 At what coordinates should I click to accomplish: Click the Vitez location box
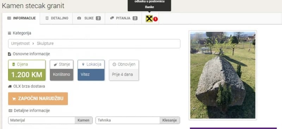[x=91, y=70]
